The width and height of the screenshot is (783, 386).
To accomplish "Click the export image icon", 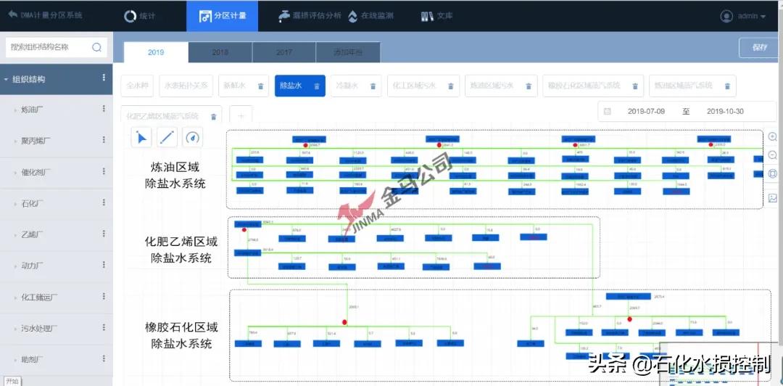I will coord(773,198).
